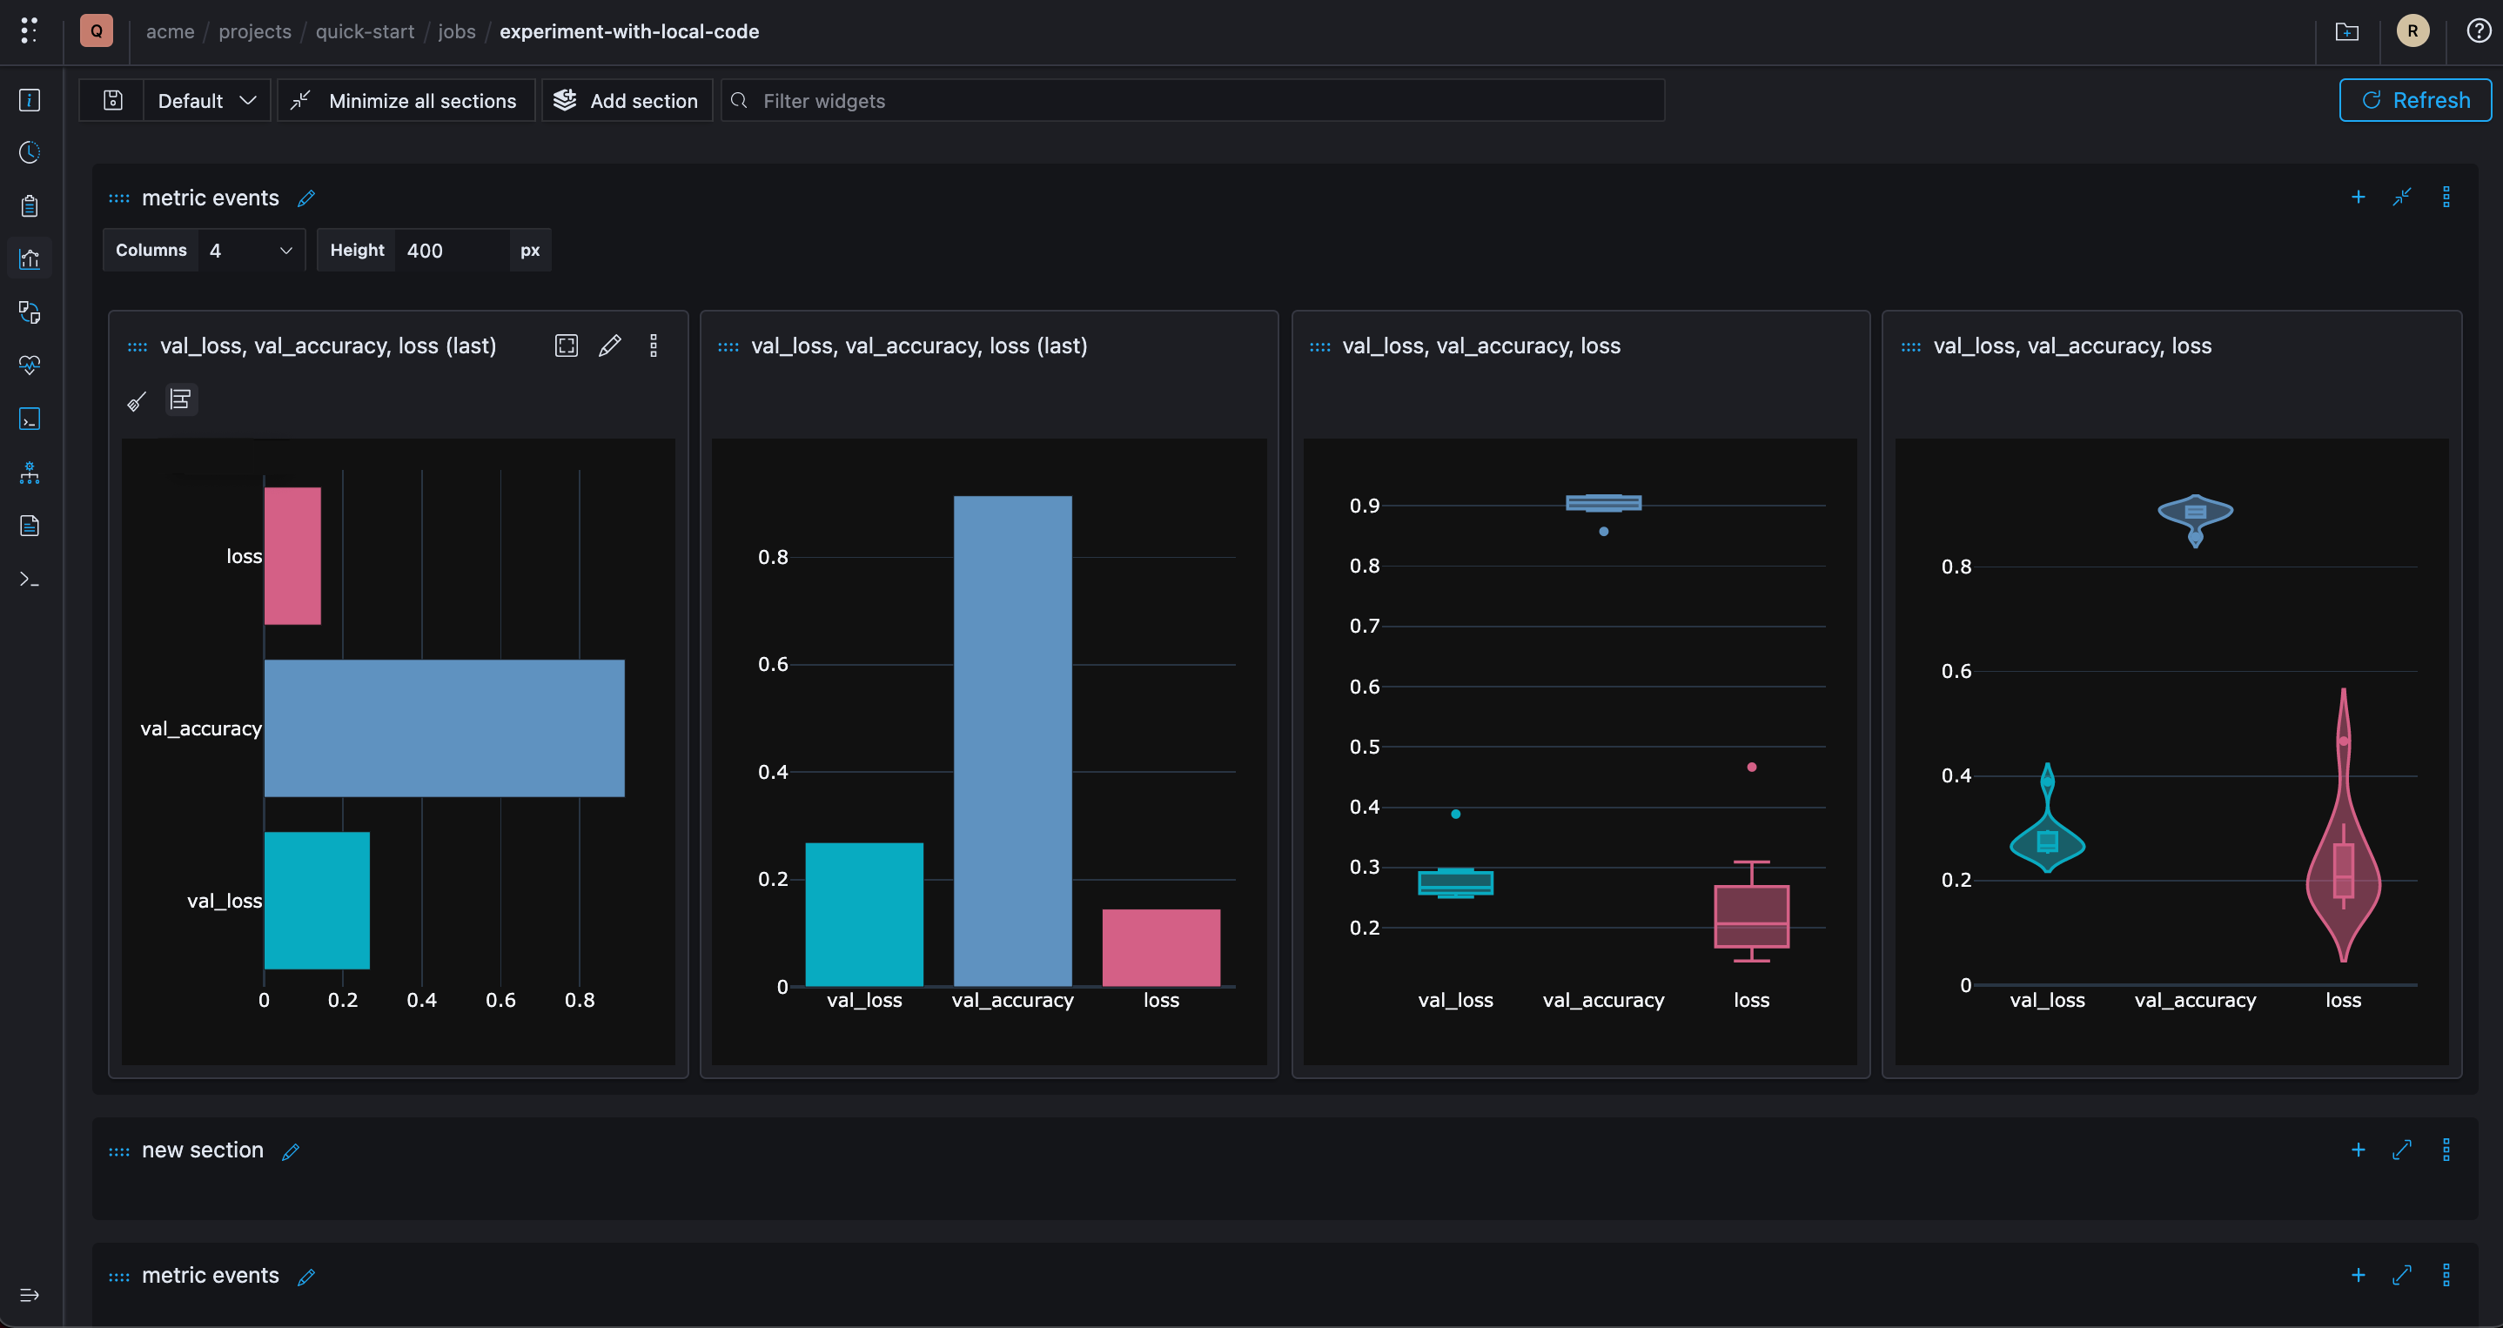
Task: Click the pink loss horizontal bar
Action: pyautogui.click(x=292, y=556)
